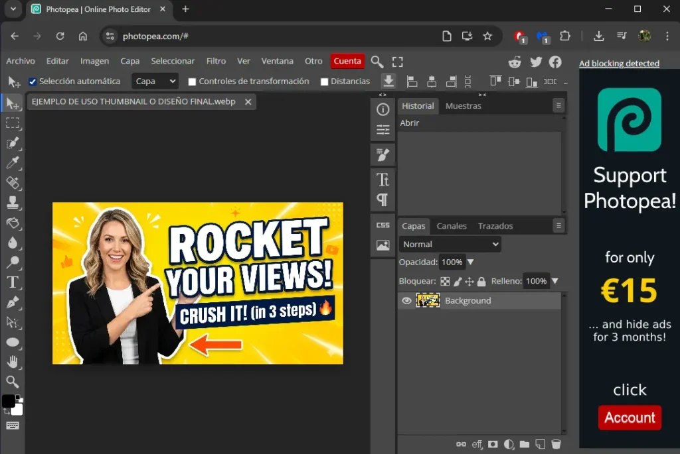Open the Filtro menu

pyautogui.click(x=216, y=61)
